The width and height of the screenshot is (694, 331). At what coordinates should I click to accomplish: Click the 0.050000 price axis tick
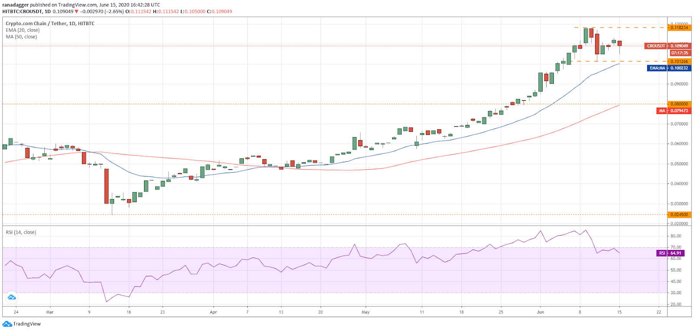[679, 164]
